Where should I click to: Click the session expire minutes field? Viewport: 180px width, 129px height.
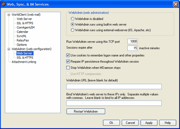132,48
